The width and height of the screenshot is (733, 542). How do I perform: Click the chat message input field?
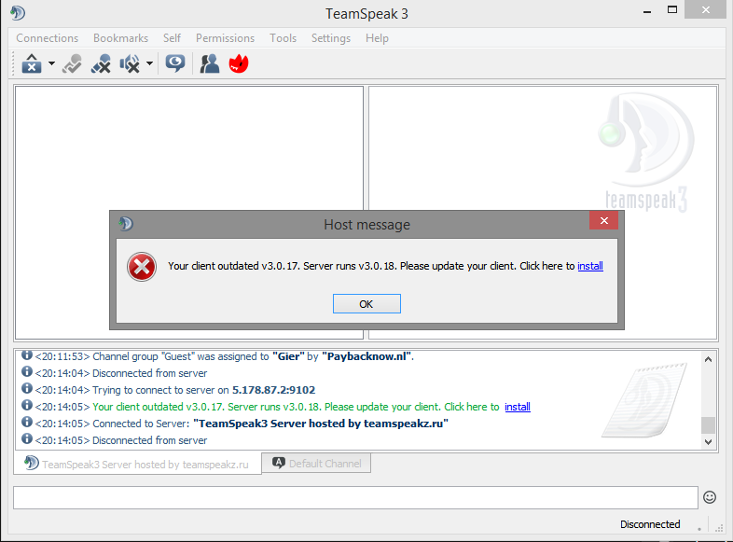(x=355, y=497)
